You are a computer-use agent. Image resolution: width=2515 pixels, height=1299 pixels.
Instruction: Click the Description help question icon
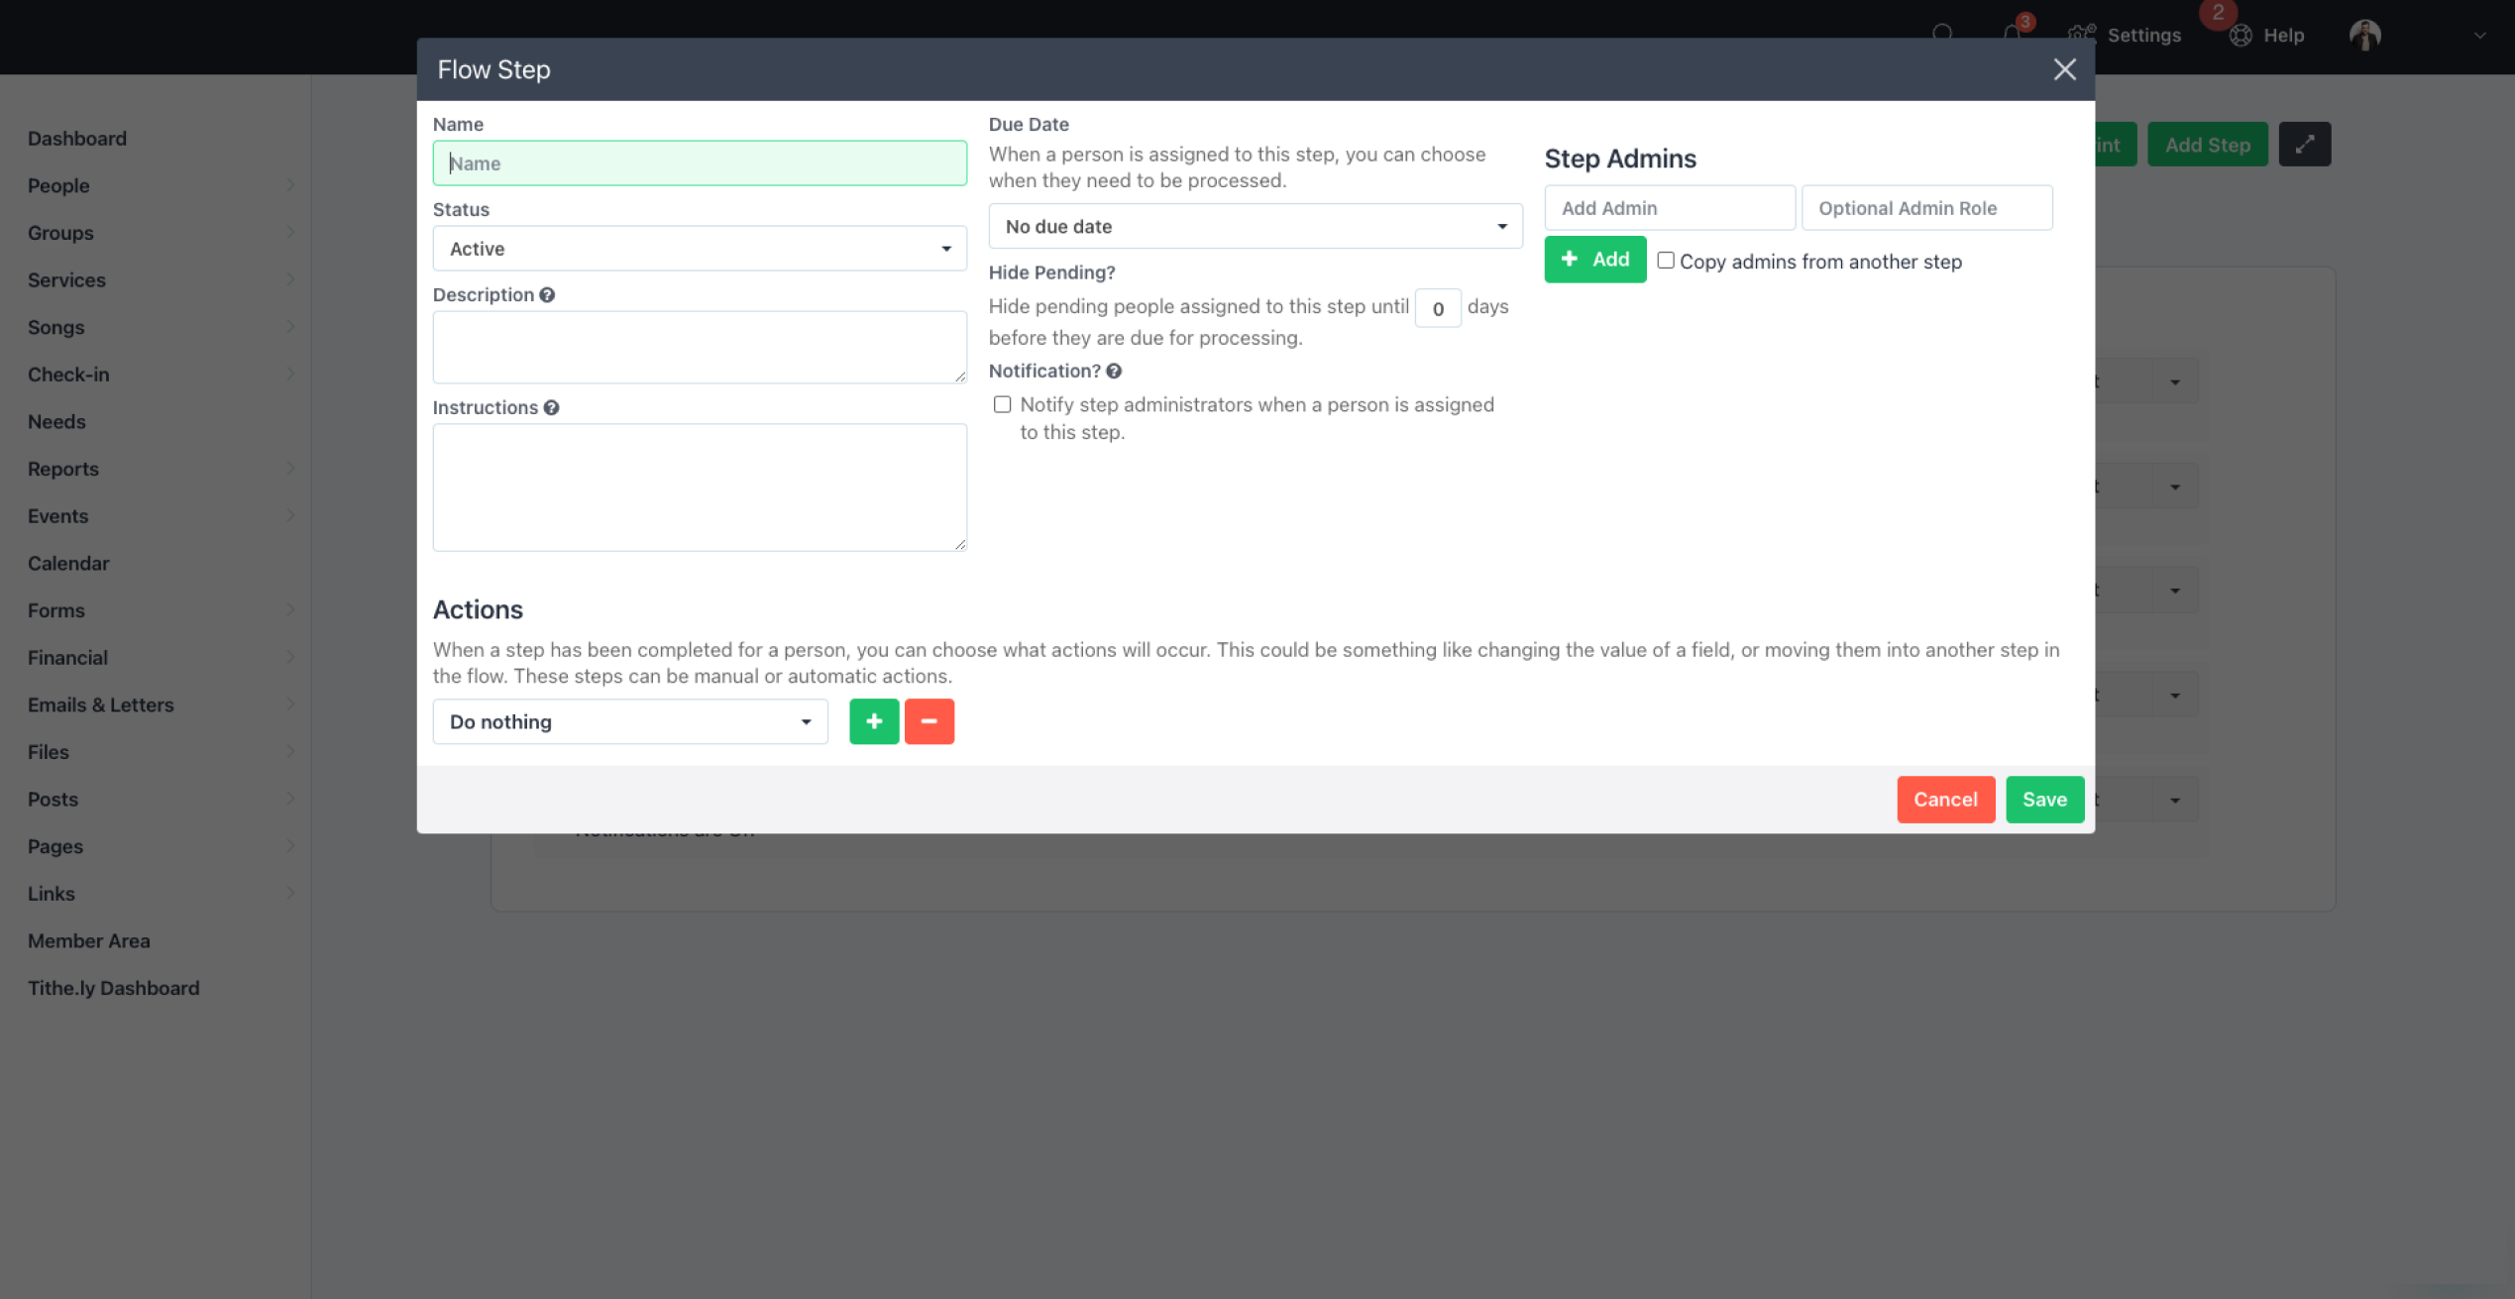point(547,295)
